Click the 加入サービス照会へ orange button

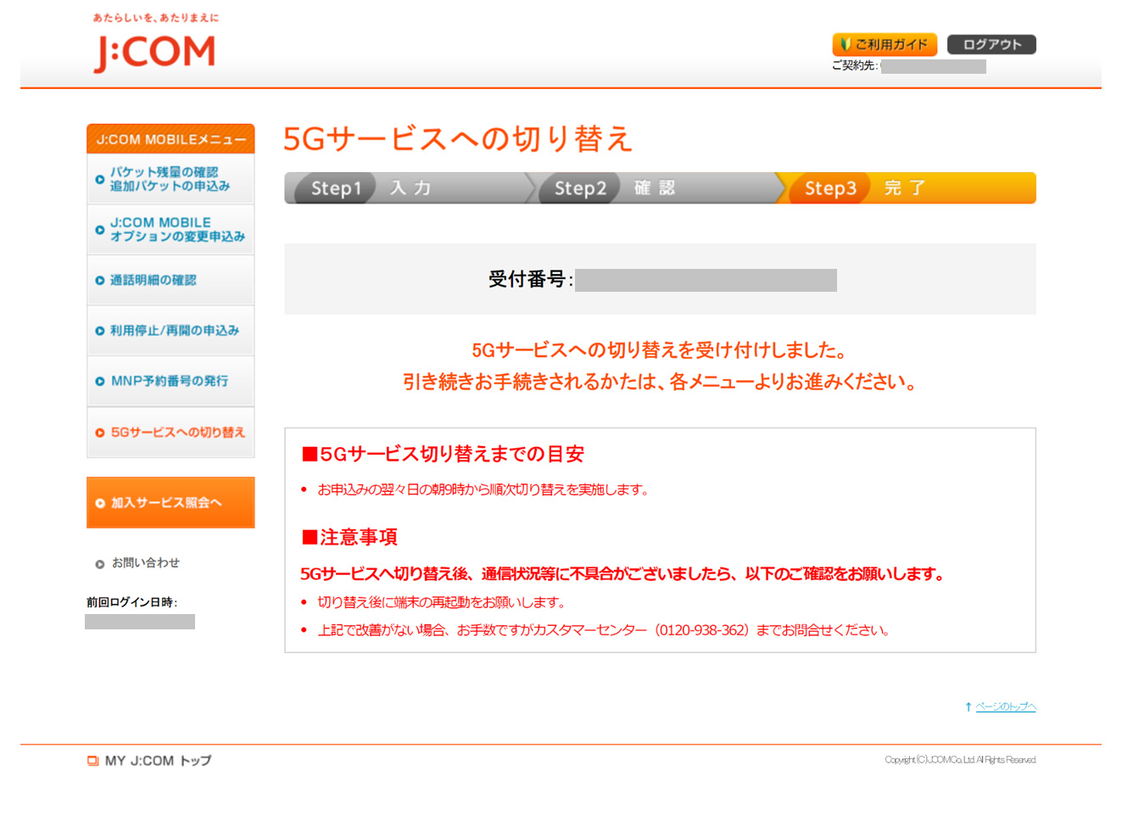tap(170, 502)
